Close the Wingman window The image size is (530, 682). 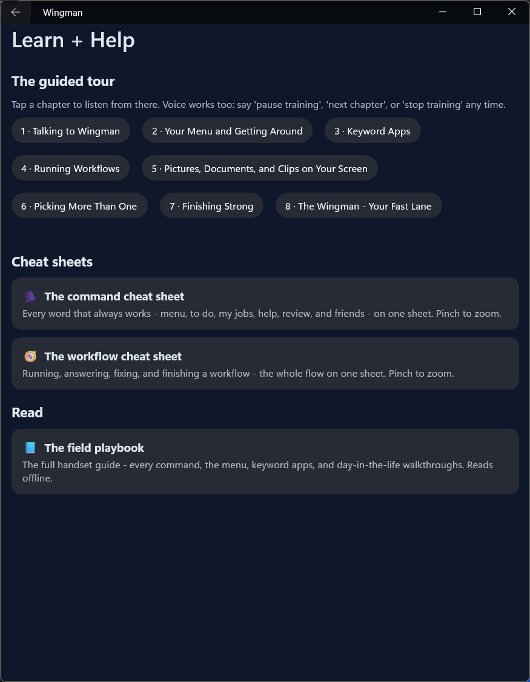click(512, 12)
